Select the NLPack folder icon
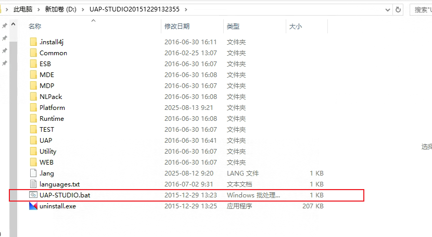This screenshot has width=432, height=237. coord(33,97)
